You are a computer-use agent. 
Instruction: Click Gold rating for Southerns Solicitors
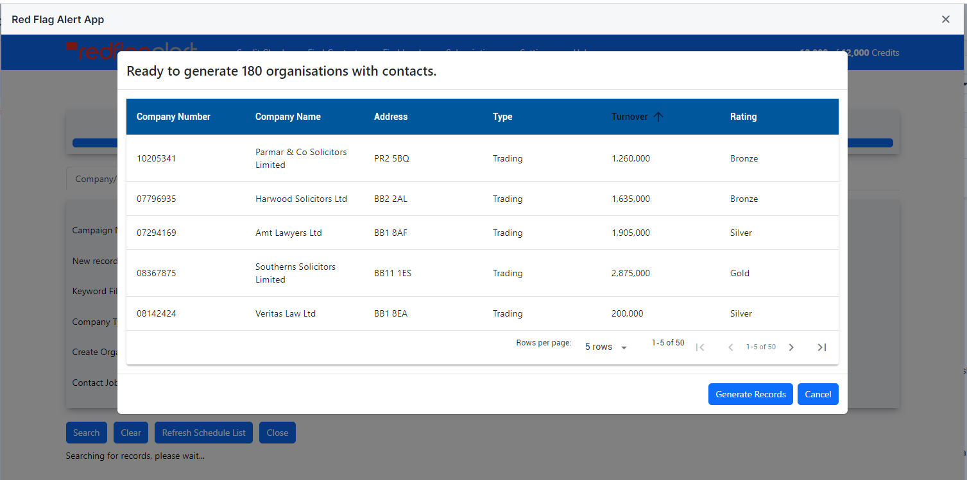740,273
